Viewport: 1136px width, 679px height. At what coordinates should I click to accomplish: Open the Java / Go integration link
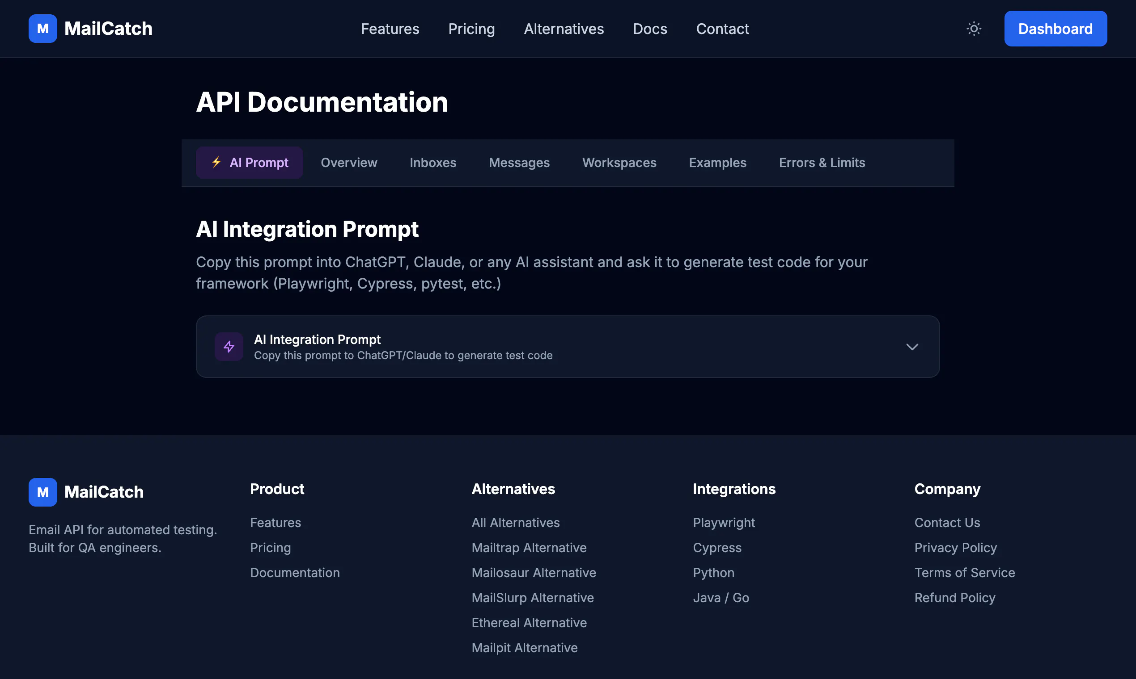(x=721, y=598)
